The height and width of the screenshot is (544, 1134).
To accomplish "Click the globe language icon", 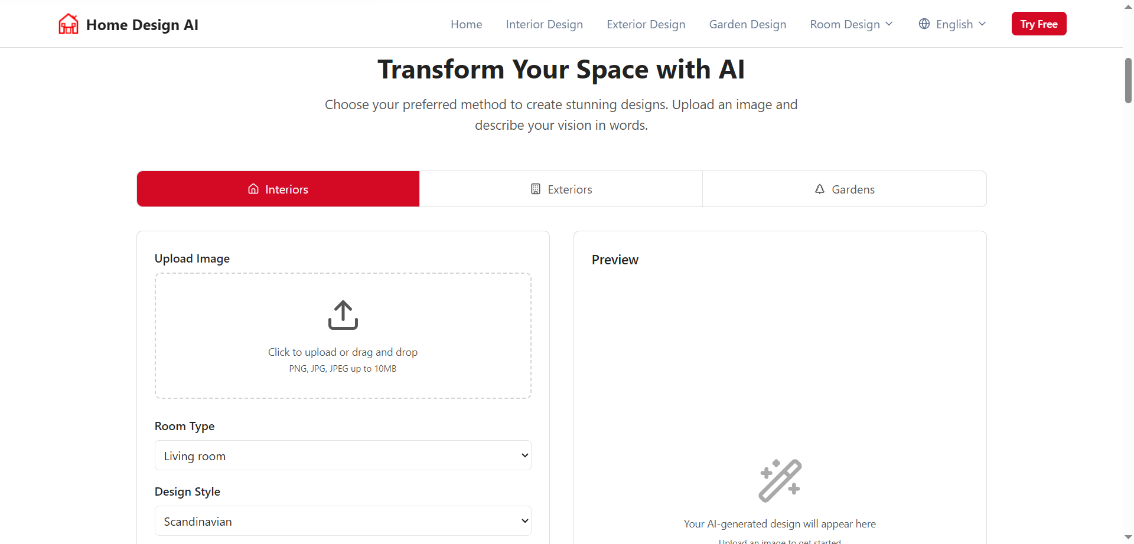I will (924, 24).
